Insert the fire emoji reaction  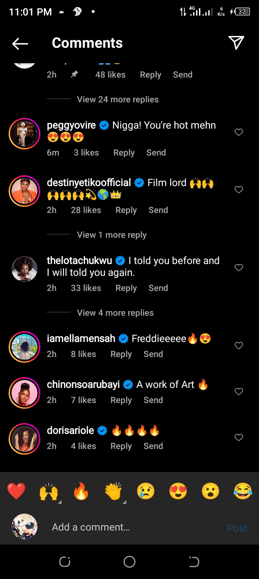(x=81, y=491)
